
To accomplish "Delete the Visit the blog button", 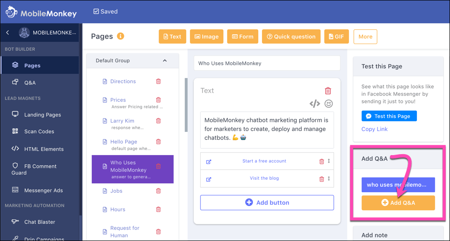I will [322, 179].
